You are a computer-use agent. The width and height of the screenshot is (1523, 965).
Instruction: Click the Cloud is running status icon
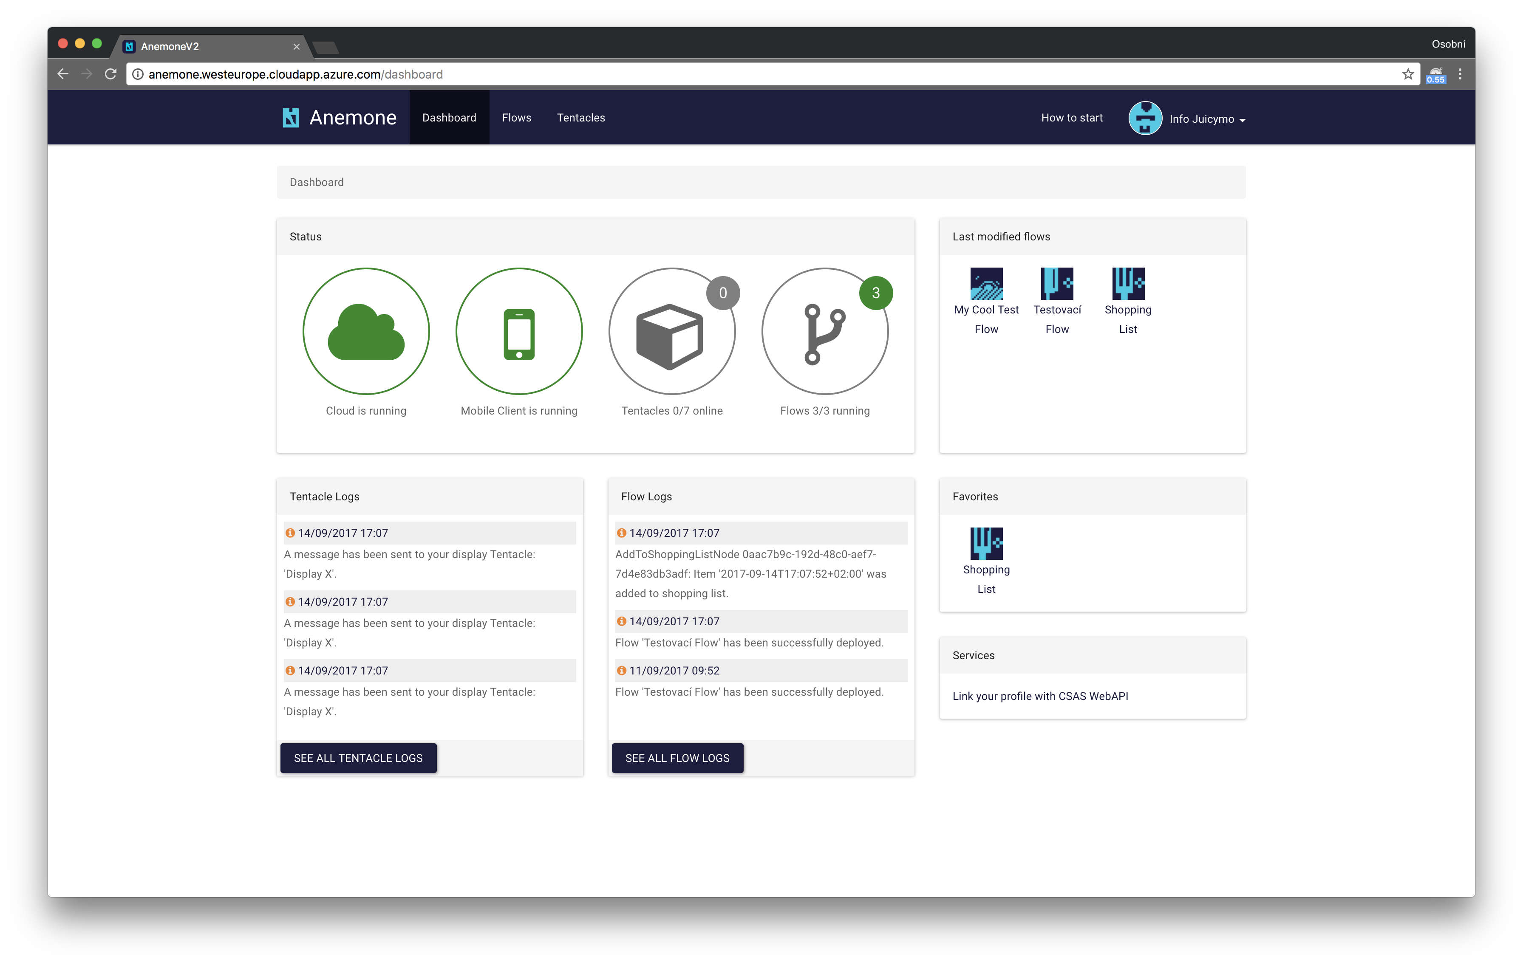365,331
